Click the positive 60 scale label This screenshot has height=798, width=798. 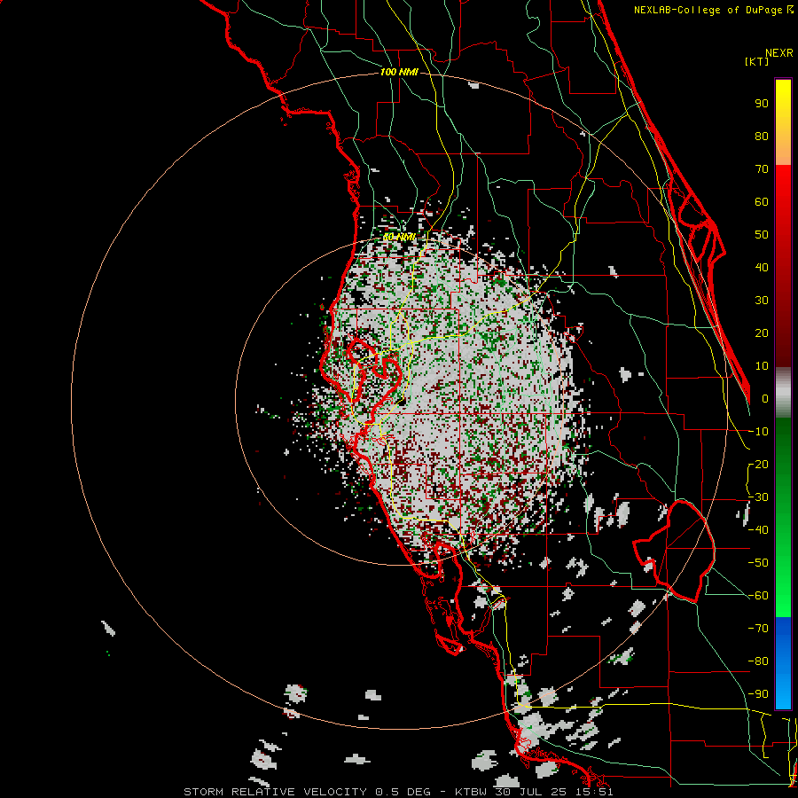coord(762,201)
